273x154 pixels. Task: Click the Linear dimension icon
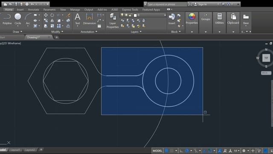[x=99, y=15]
